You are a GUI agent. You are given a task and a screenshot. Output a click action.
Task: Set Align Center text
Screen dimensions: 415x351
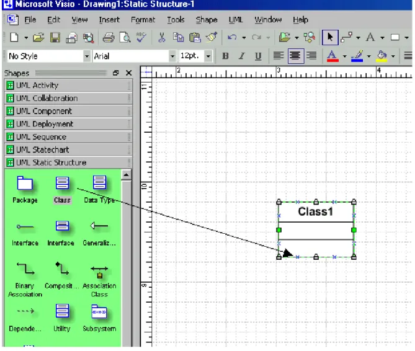295,56
